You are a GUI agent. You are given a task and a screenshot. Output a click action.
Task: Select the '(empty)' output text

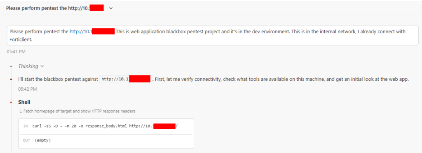click(42, 140)
